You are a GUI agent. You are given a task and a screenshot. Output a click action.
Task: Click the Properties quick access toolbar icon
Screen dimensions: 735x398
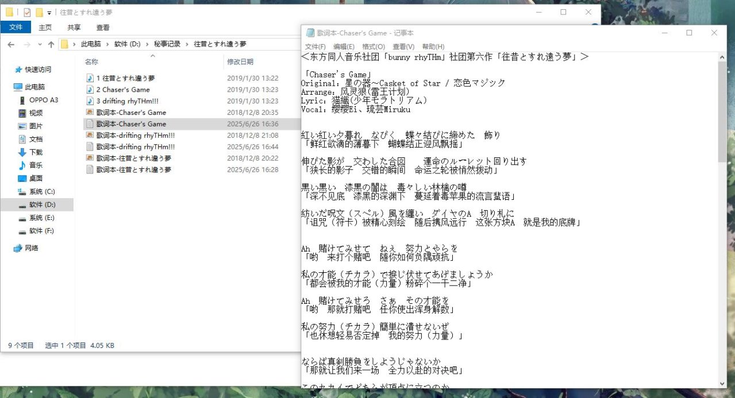[x=27, y=12]
